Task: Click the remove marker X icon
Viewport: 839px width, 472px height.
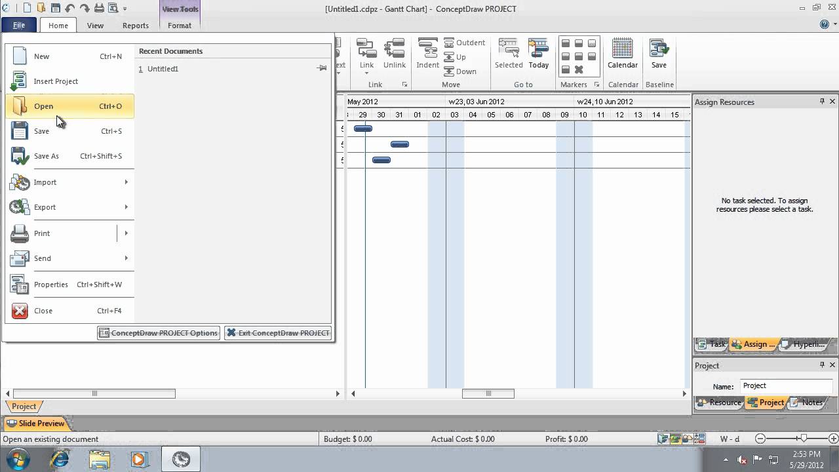Action: [579, 69]
